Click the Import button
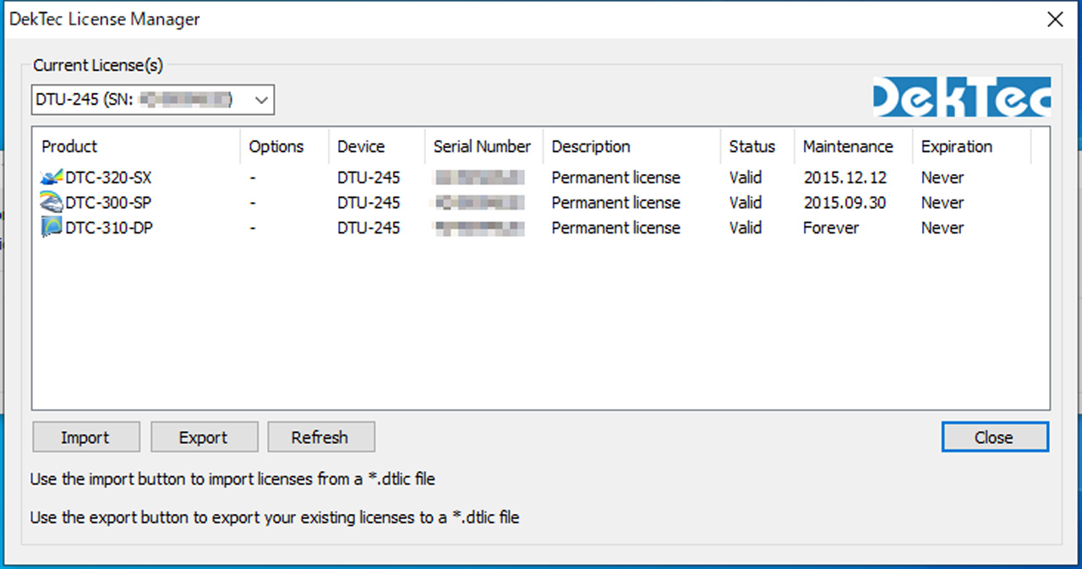The image size is (1082, 569). click(x=85, y=437)
